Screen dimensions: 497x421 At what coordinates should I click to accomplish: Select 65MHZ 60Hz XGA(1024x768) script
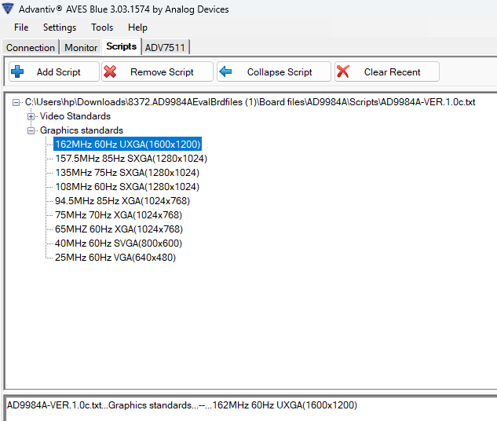pos(119,229)
